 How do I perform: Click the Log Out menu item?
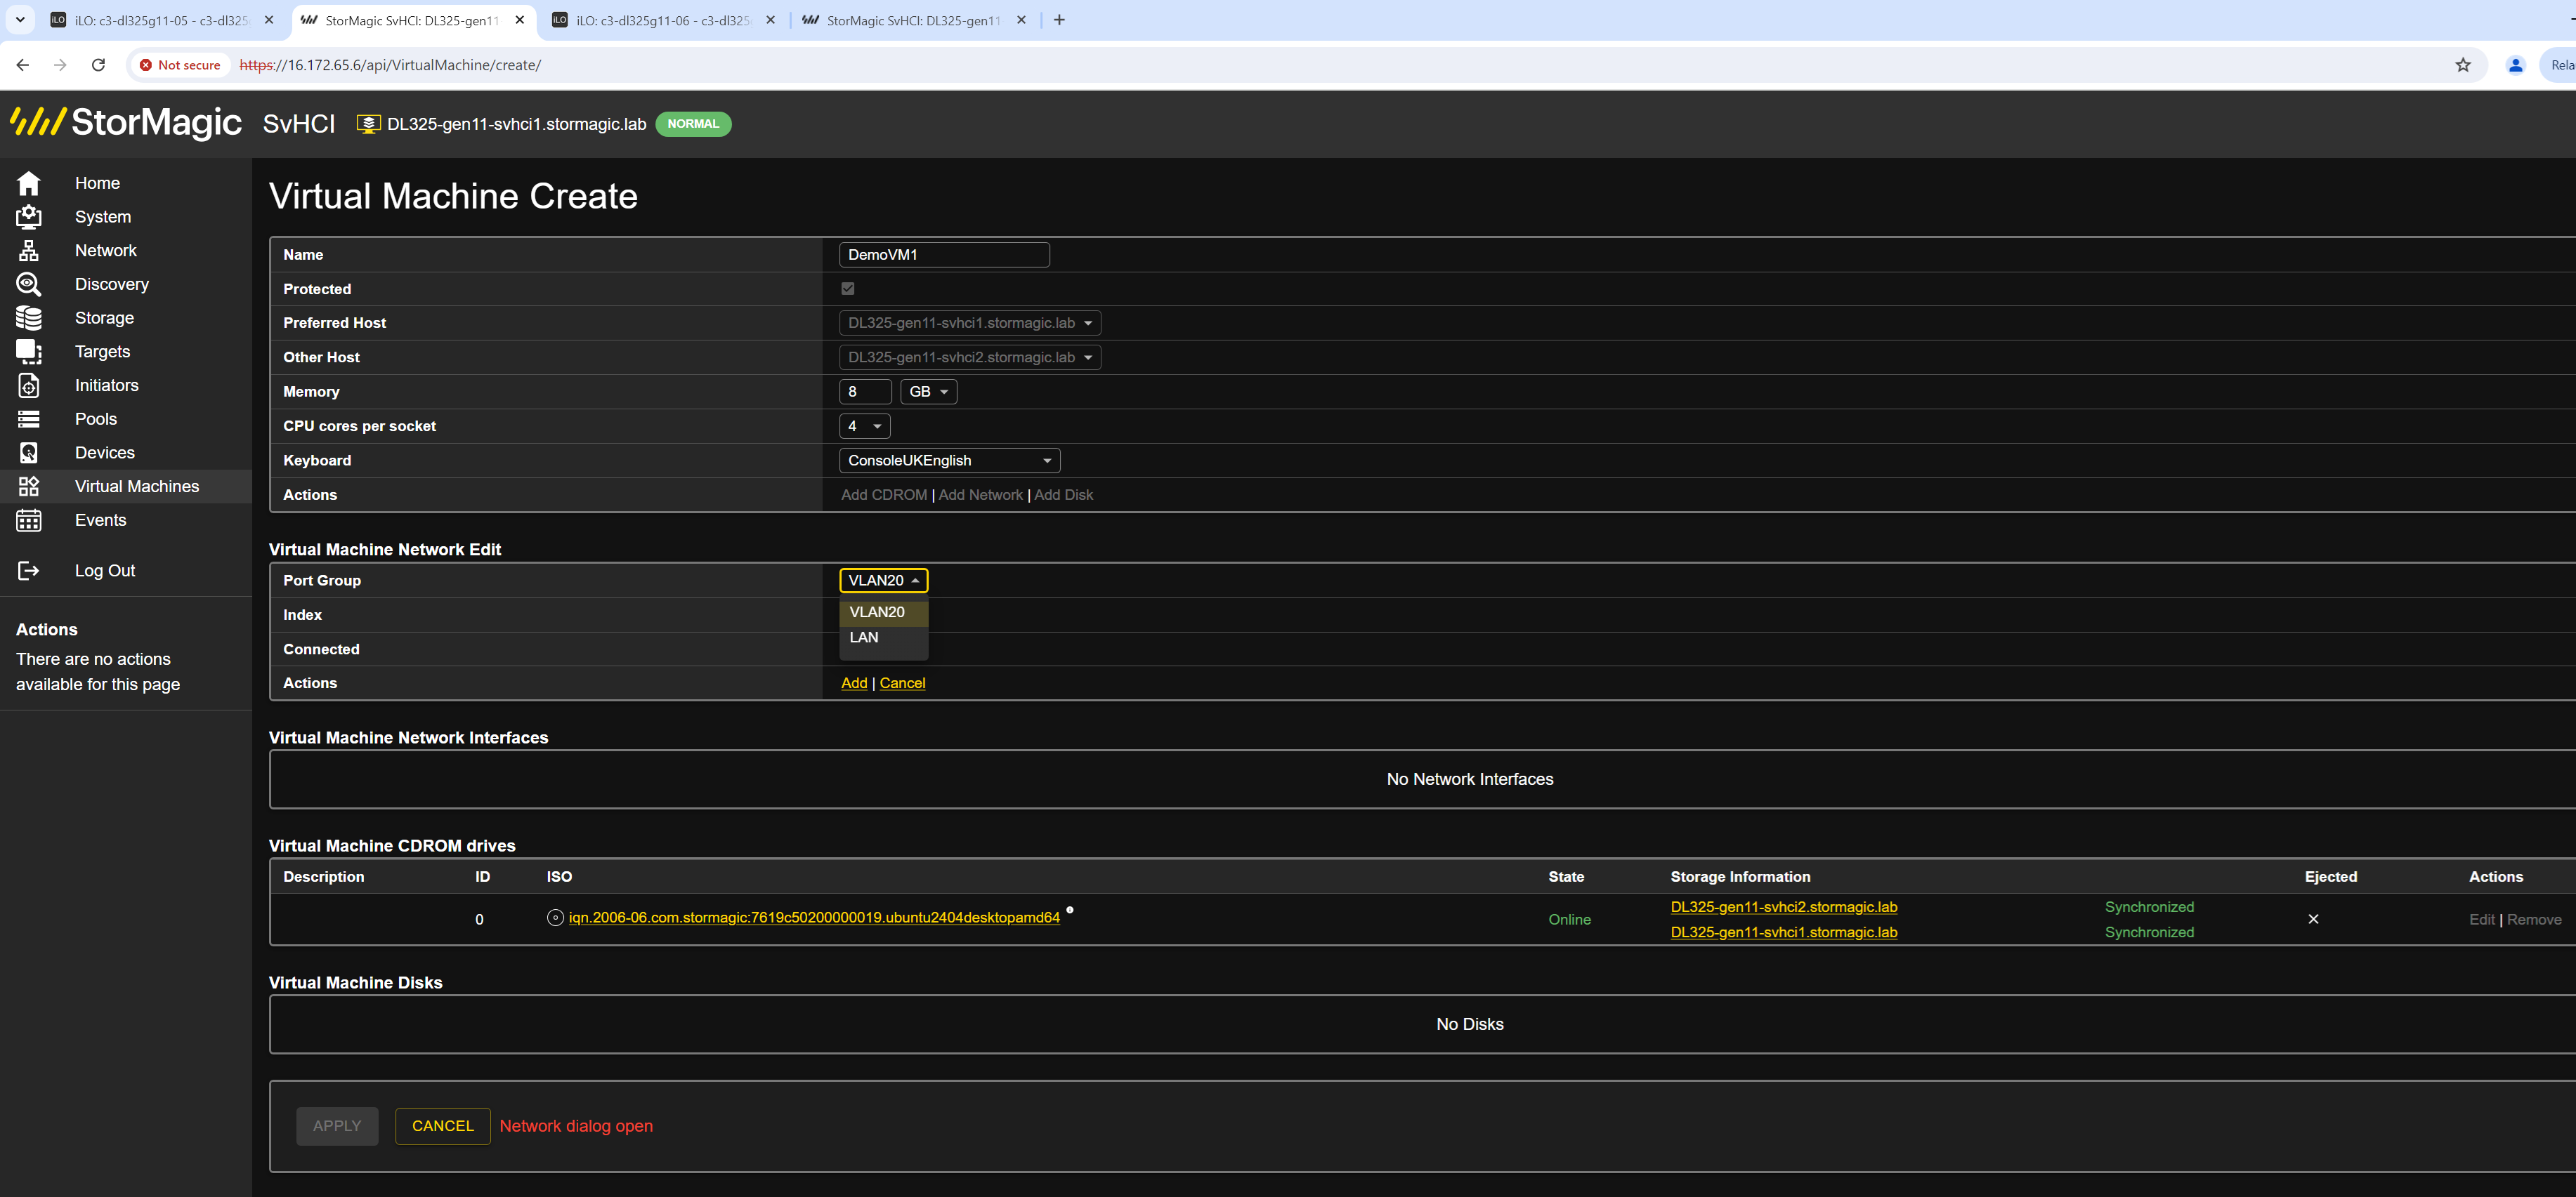105,571
